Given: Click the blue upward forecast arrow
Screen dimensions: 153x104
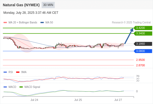Looking at the screenshot, I should click(129, 36).
